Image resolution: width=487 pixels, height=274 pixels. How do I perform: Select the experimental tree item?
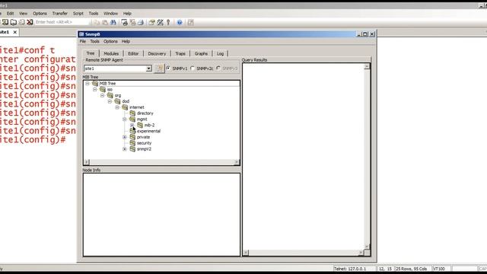coord(149,131)
